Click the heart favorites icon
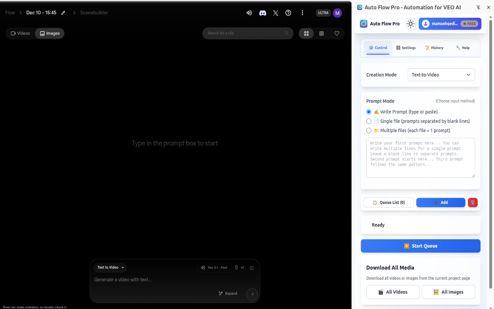This screenshot has height=309, width=494. tap(337, 33)
